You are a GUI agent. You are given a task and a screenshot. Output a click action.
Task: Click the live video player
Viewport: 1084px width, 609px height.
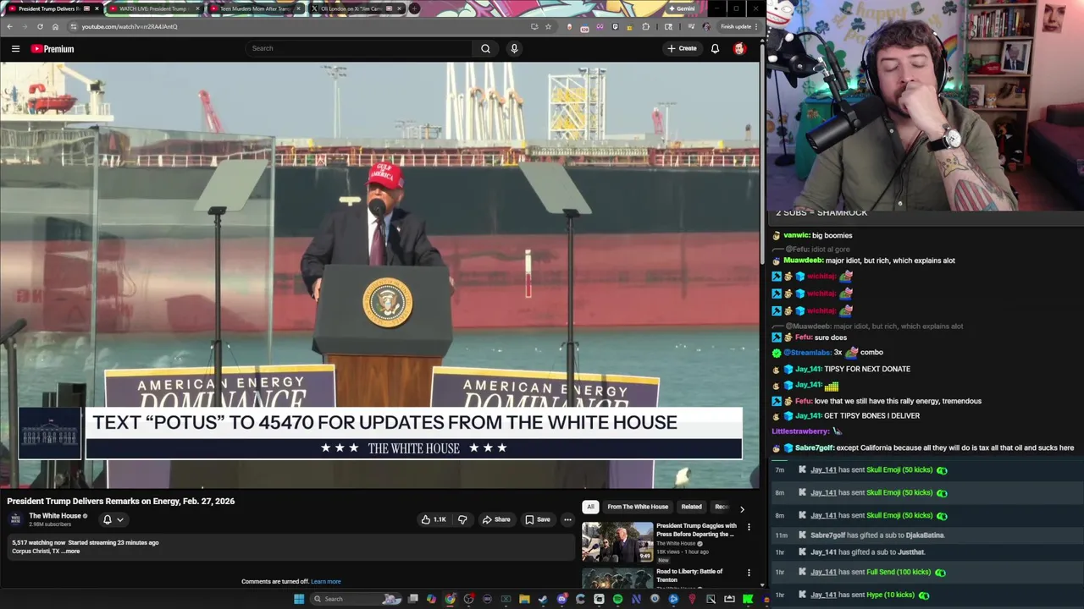point(379,275)
